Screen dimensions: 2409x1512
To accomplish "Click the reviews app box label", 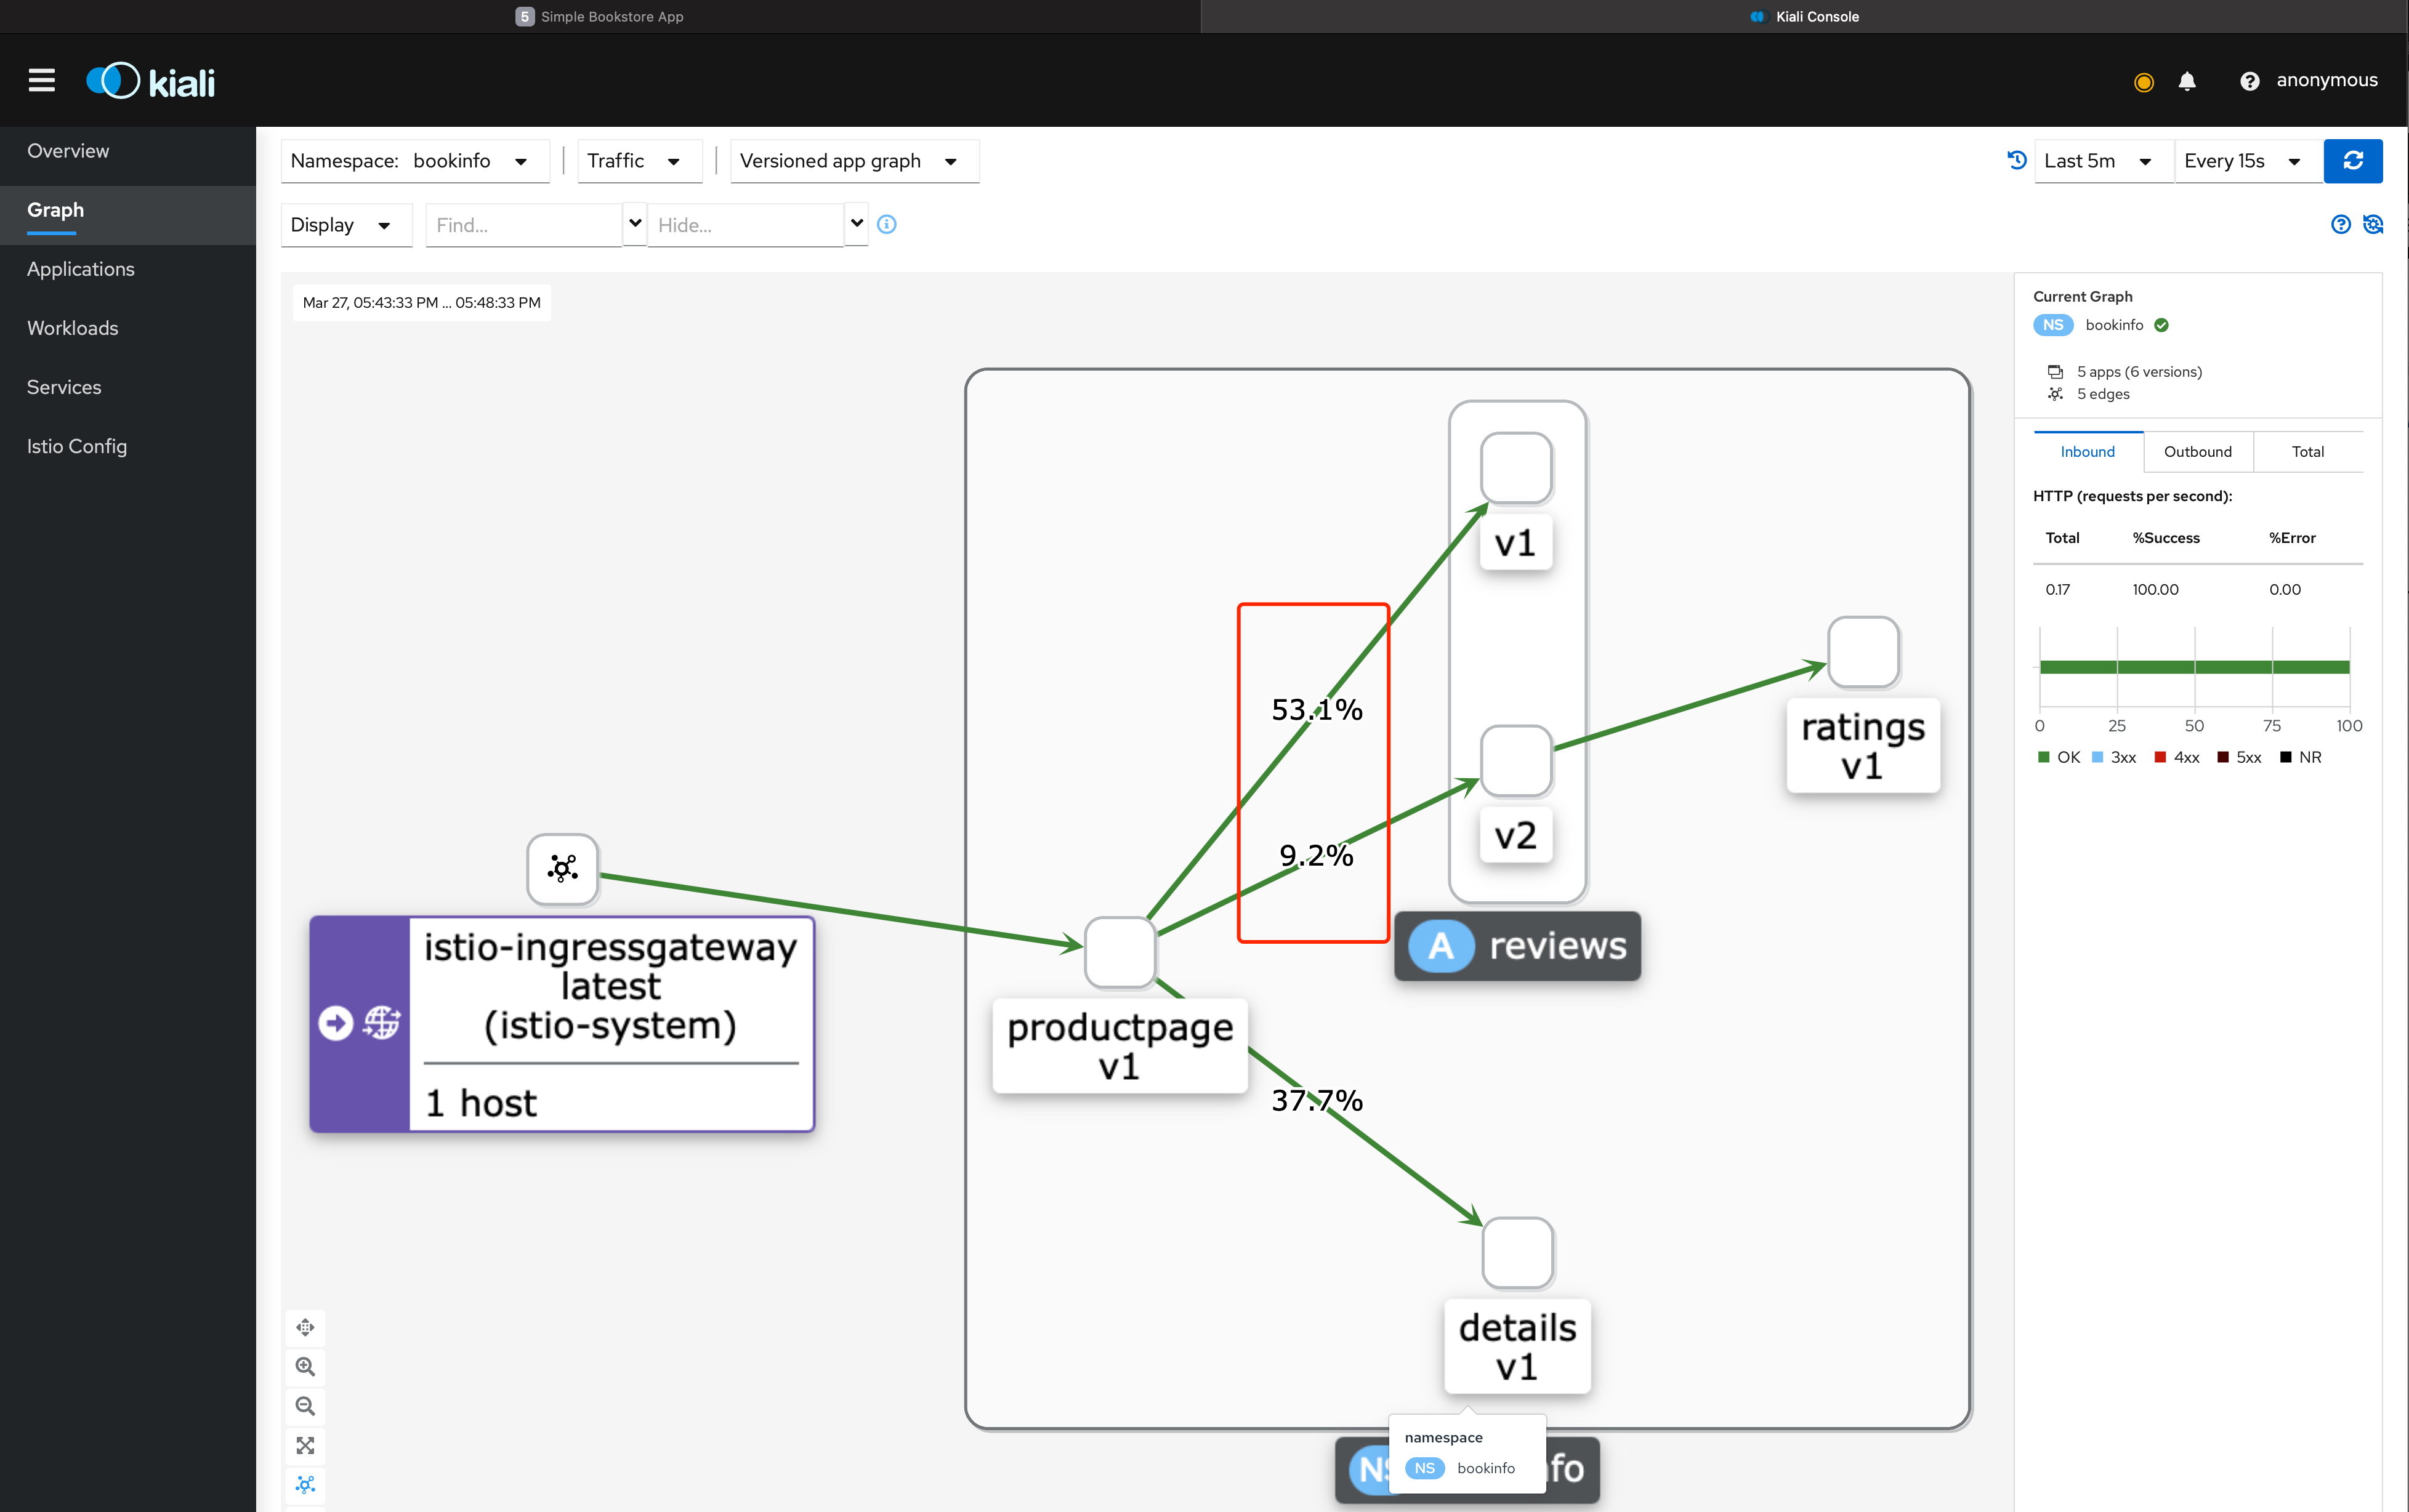I will coord(1517,945).
